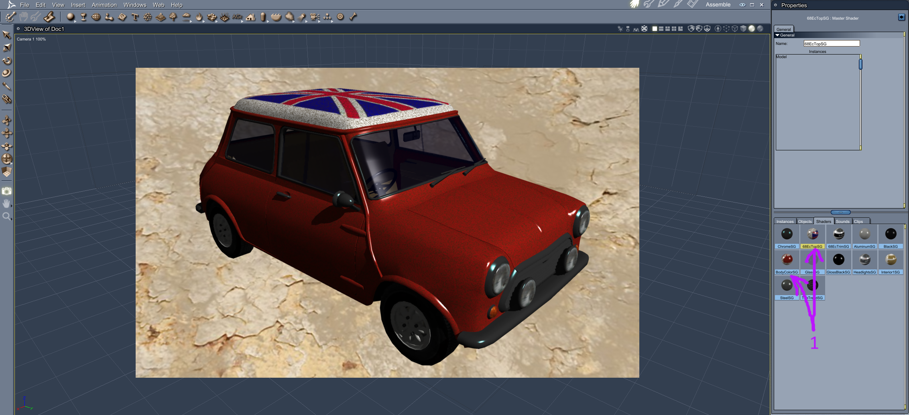Collapse the panel using the blue divider handle
909x415 pixels.
pos(840,212)
